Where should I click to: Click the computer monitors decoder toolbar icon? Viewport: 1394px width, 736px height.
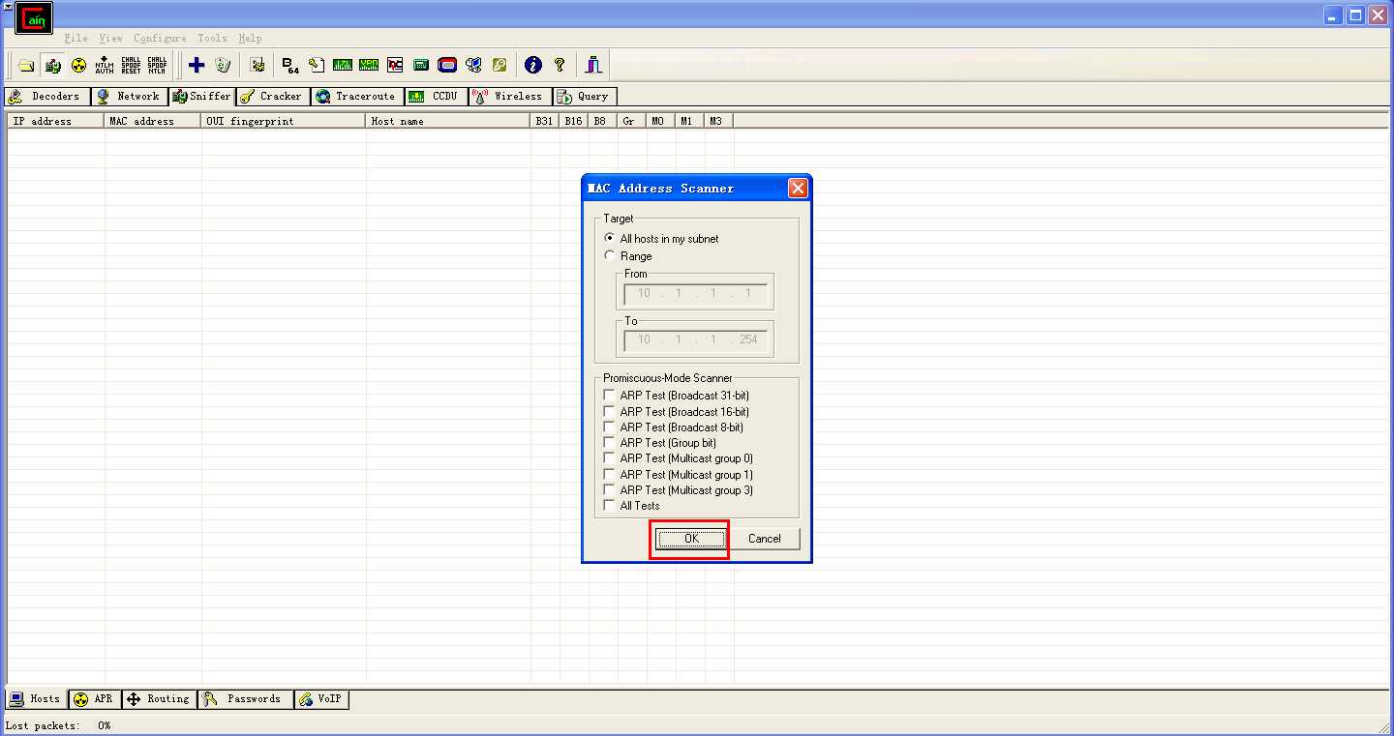pyautogui.click(x=473, y=65)
